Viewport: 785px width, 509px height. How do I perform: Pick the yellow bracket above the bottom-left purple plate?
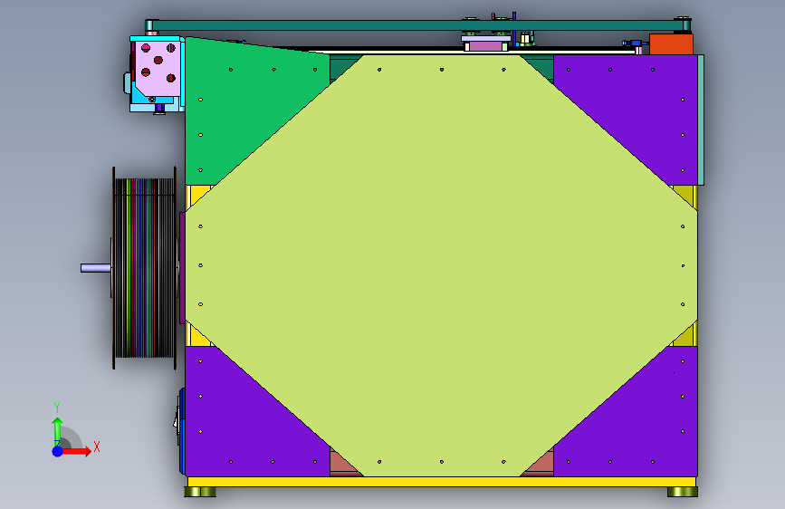coord(196,337)
